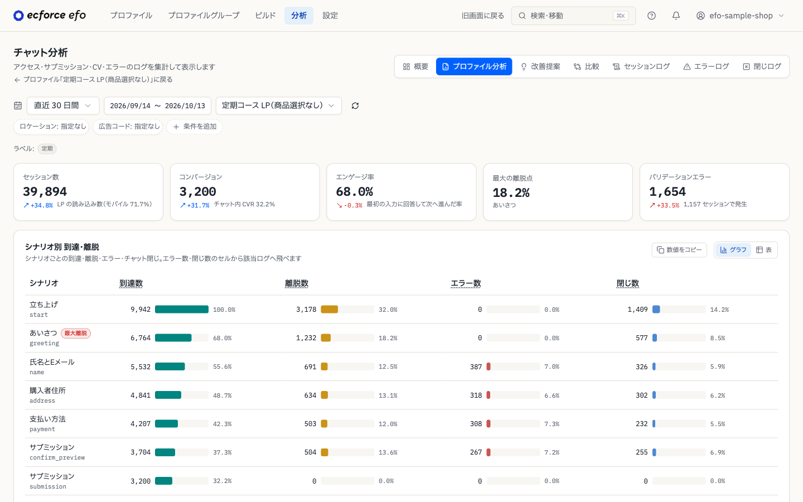Open プロファイルグループ navigation item
Image resolution: width=803 pixels, height=502 pixels.
tap(204, 16)
